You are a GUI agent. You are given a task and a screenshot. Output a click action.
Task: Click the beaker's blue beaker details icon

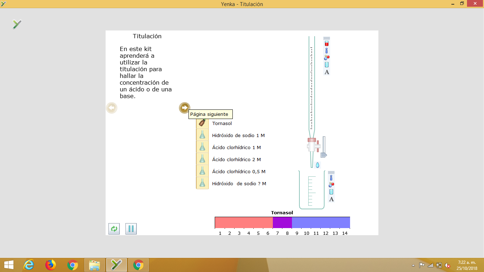[331, 192]
